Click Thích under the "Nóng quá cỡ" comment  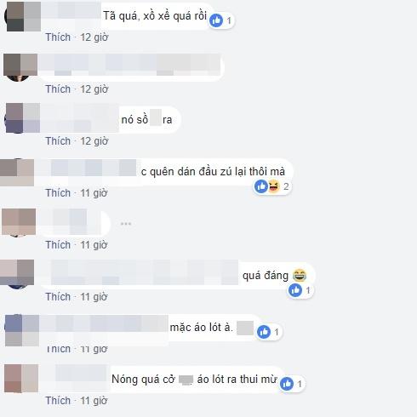[58, 401]
